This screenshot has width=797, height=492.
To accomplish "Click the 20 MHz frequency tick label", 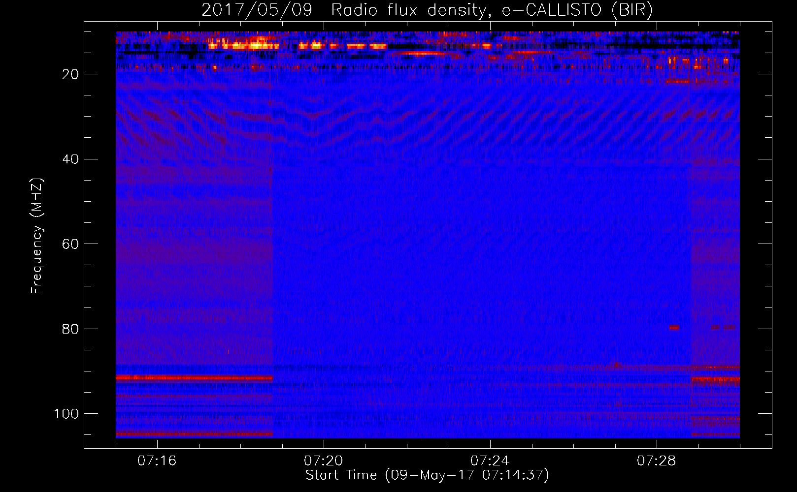I will click(x=71, y=74).
